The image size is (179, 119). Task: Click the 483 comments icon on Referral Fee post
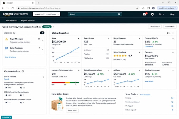tap(6, 95)
